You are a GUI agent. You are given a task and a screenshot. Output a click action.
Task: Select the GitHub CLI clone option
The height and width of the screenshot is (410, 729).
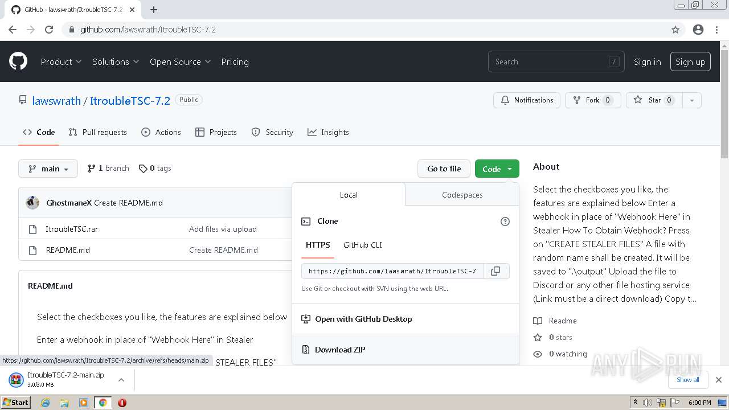(x=363, y=245)
